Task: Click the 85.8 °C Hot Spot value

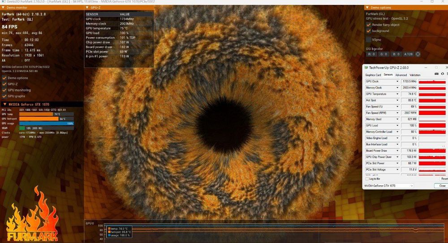Action: coord(409,100)
